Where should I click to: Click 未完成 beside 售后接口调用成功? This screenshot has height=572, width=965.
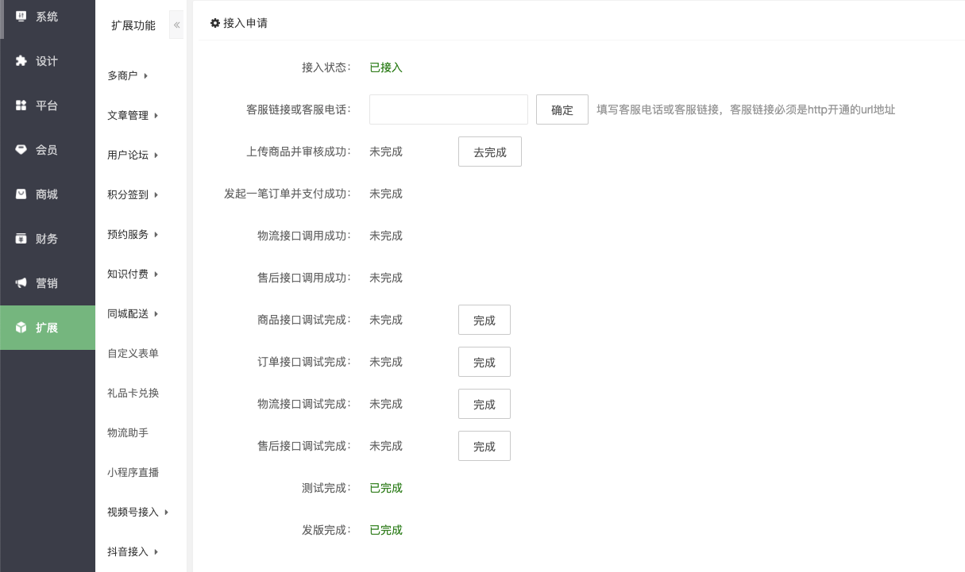(x=386, y=278)
